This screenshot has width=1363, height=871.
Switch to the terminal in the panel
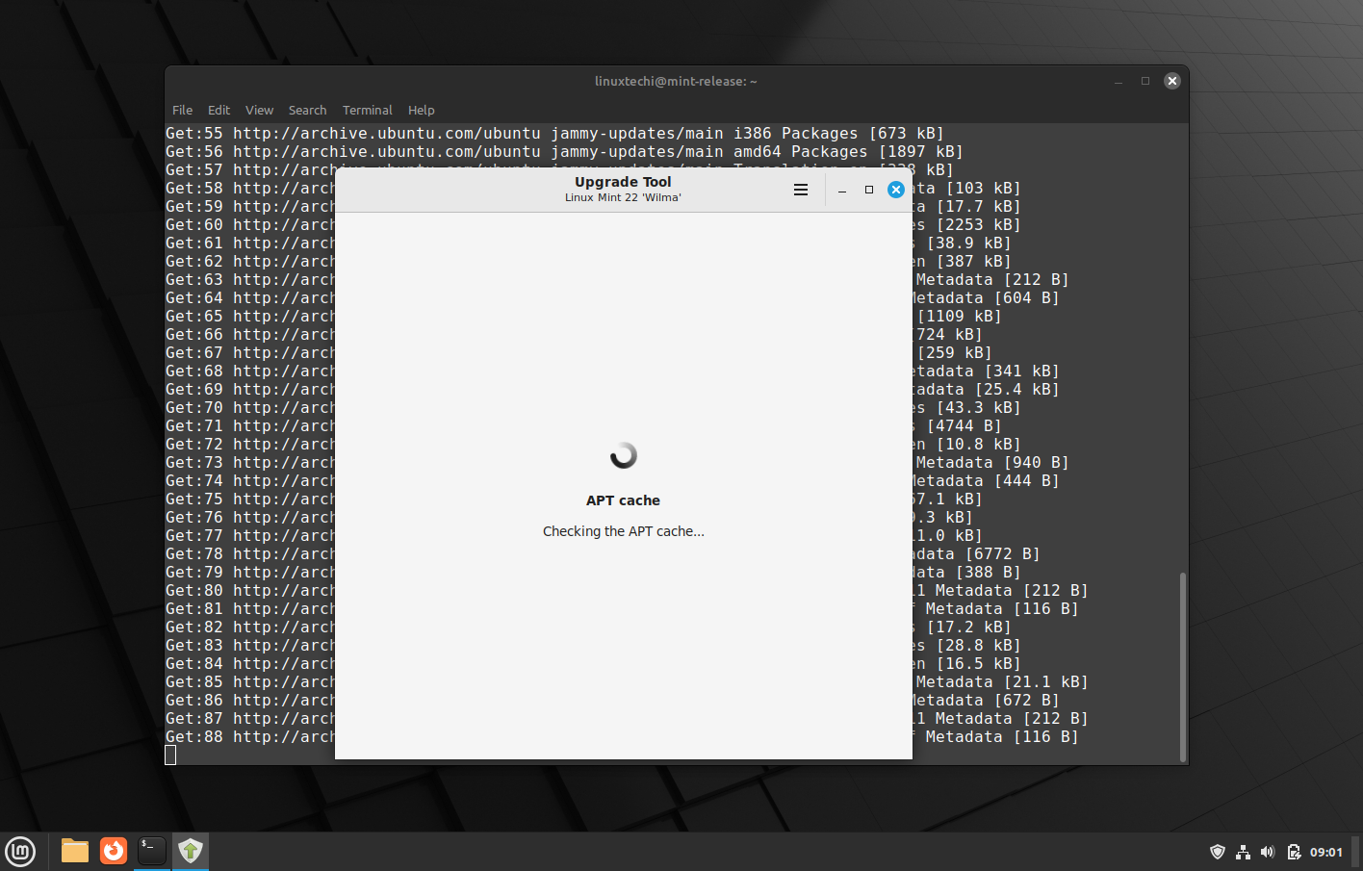152,851
